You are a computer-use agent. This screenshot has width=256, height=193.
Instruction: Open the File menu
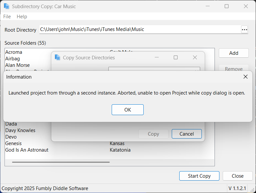pos(7,16)
